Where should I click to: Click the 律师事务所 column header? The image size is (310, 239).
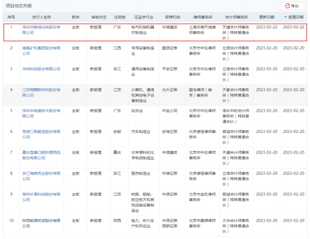point(203,17)
